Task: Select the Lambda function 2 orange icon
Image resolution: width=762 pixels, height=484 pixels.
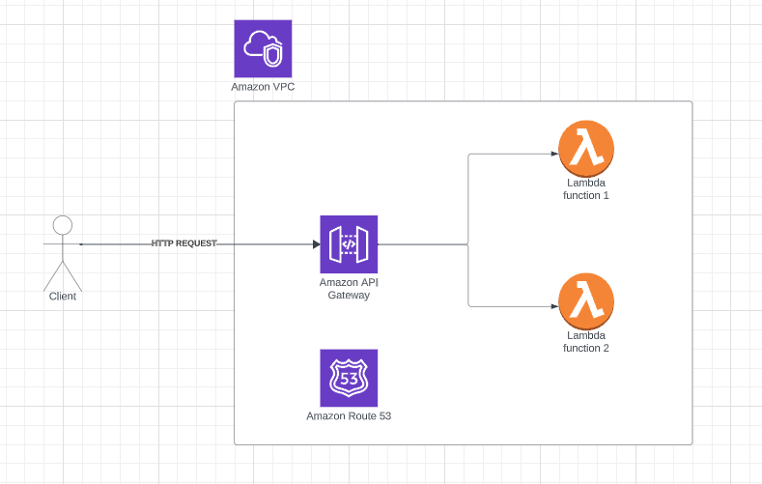Action: (586, 301)
